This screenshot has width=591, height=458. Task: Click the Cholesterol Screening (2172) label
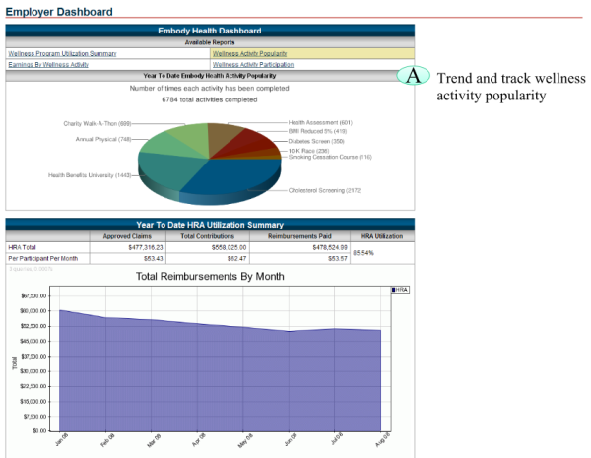[325, 190]
